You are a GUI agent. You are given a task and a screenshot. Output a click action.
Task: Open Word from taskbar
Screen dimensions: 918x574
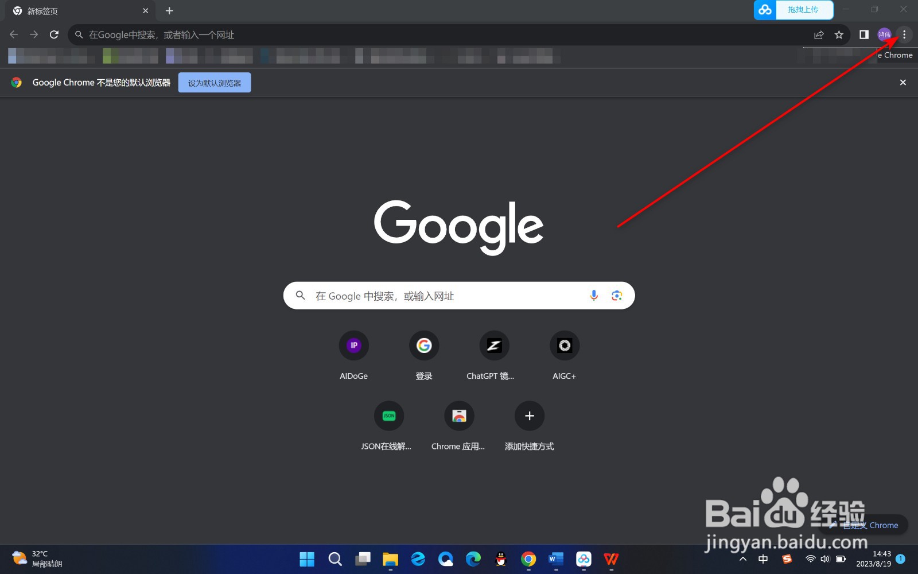tap(556, 559)
